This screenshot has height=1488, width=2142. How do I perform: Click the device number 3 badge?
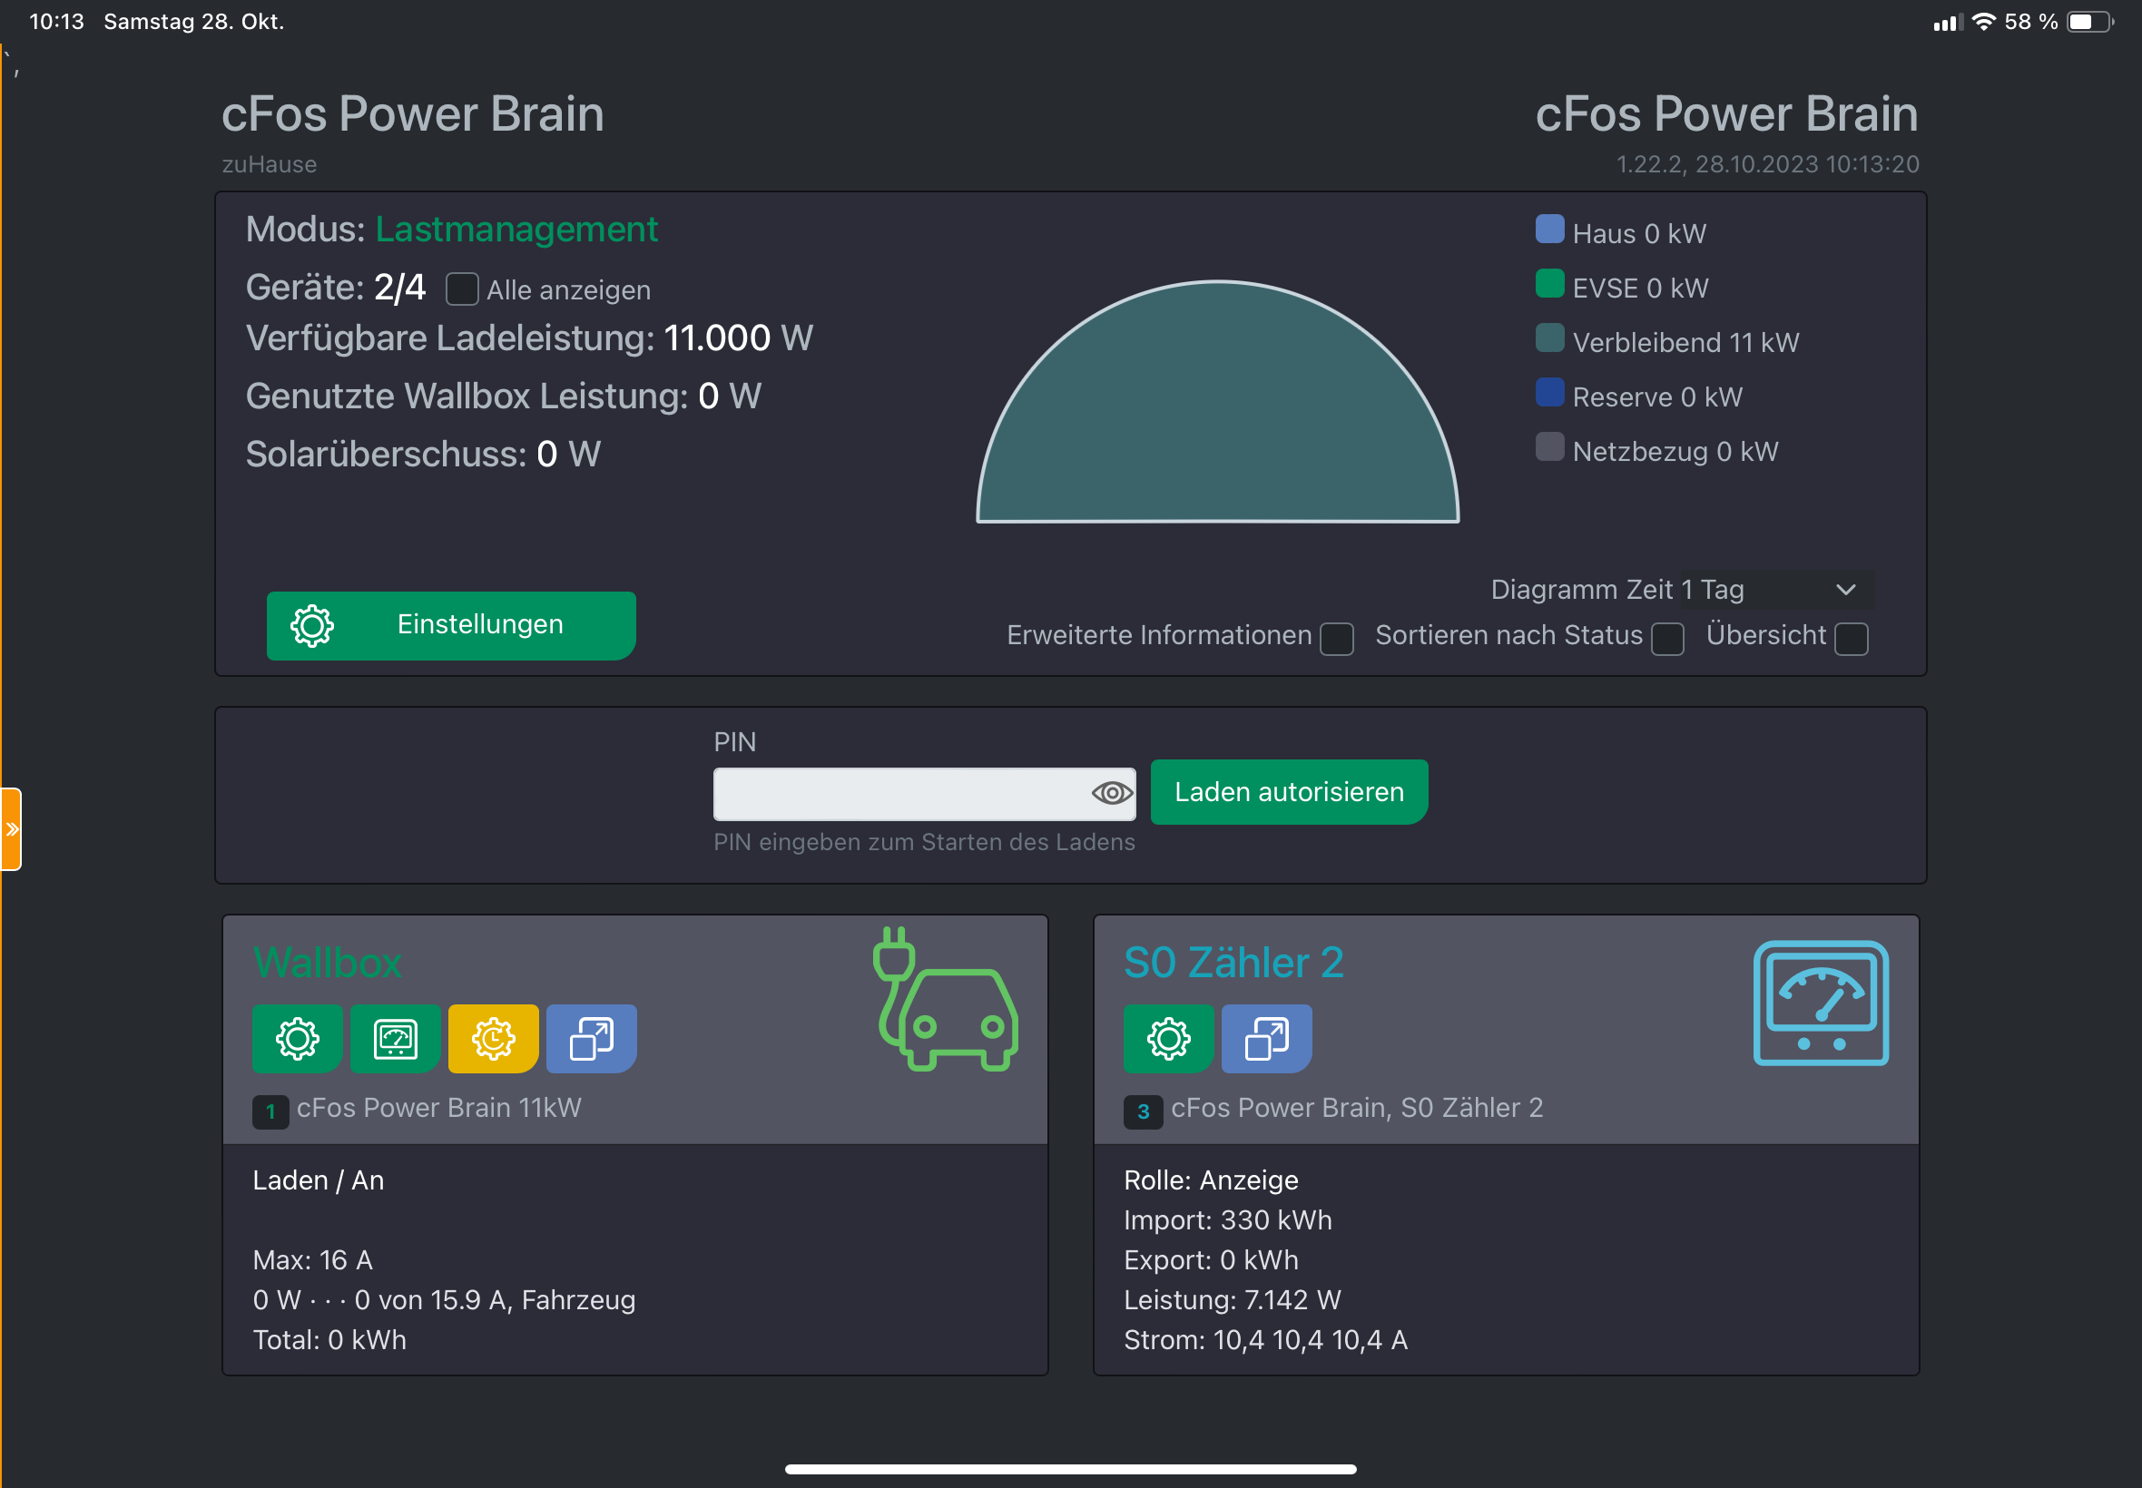click(x=1144, y=1111)
